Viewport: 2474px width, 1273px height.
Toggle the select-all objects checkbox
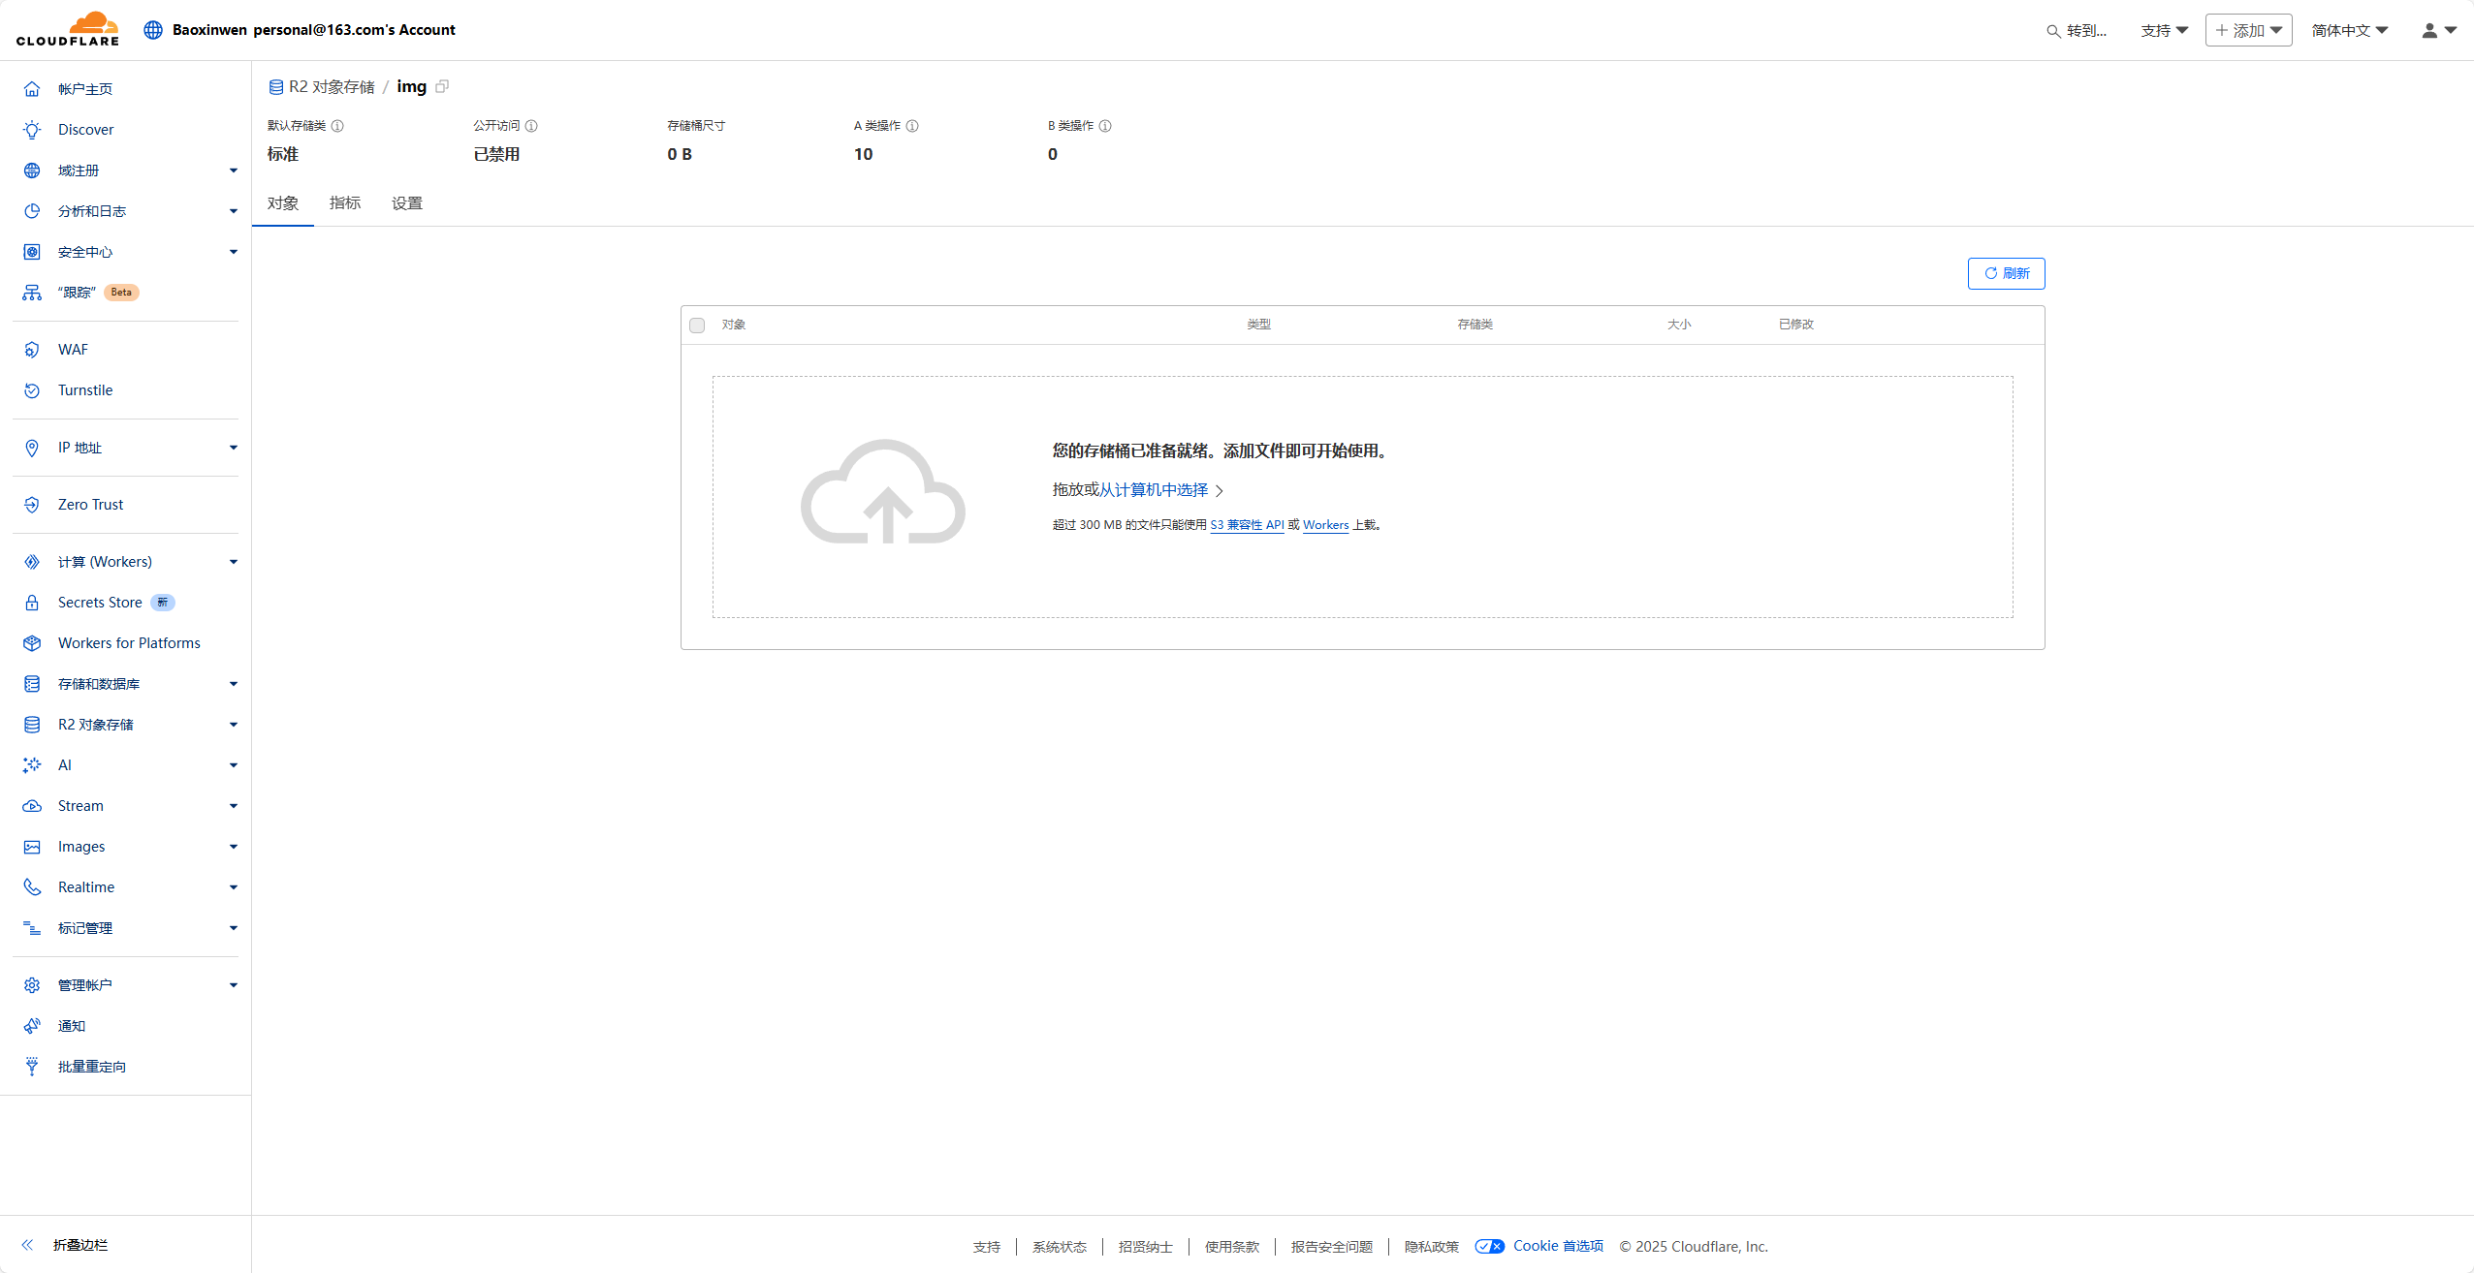(697, 326)
